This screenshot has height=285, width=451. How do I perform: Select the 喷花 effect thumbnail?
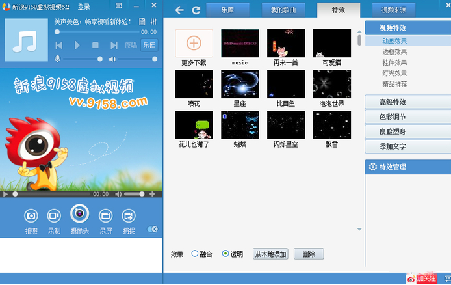194,84
